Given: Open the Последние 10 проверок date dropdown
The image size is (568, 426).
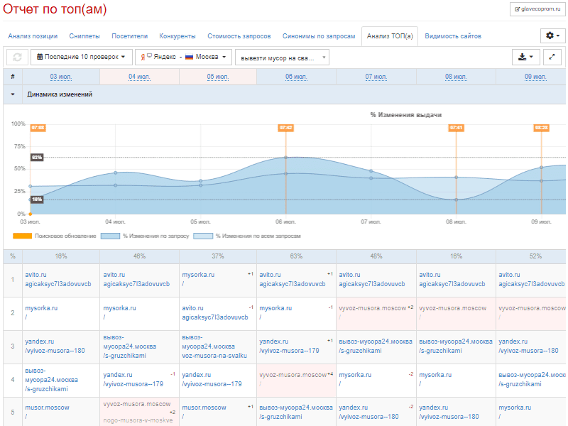Looking at the screenshot, I should (82, 58).
